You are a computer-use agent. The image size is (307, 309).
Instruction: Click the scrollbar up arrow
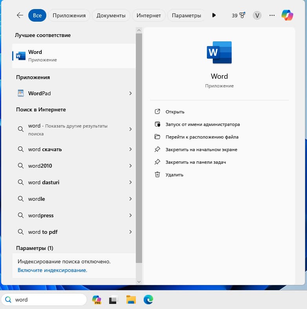(x=139, y=30)
